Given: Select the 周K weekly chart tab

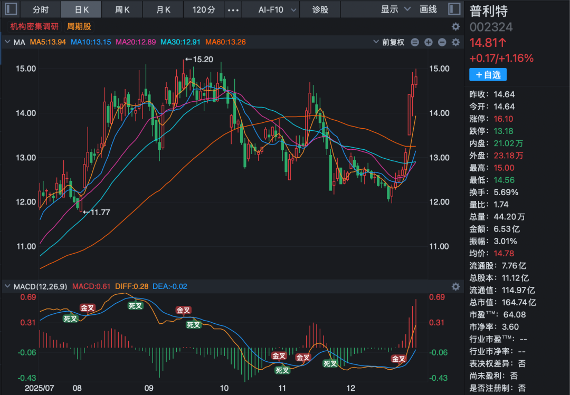Looking at the screenshot, I should (122, 9).
